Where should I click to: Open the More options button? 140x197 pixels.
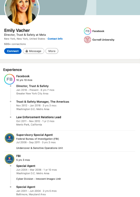click(52, 51)
